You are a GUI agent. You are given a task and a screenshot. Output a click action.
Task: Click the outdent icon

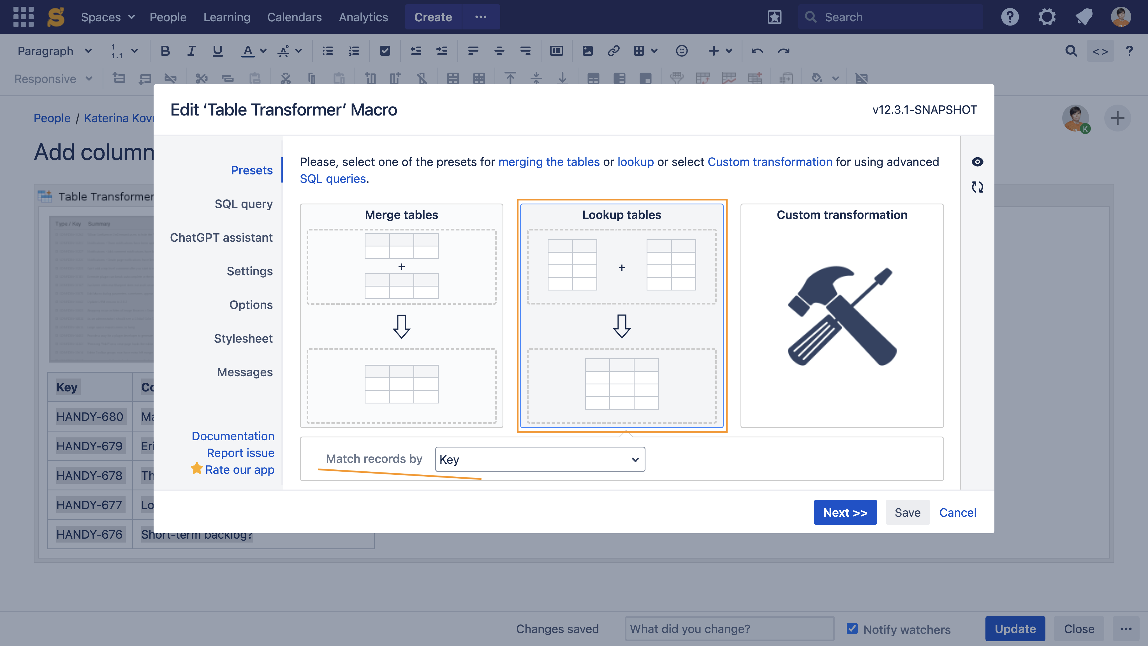pos(416,51)
